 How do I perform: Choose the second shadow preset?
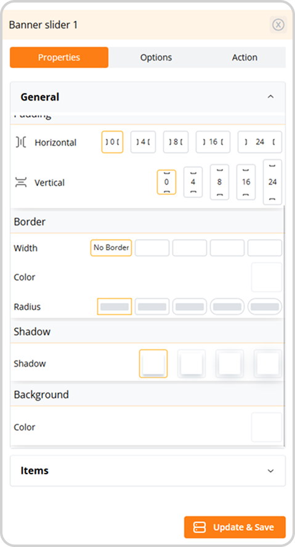pyautogui.click(x=192, y=364)
